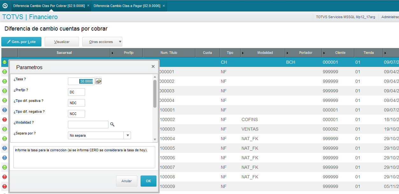Click the Visualizar button

pyautogui.click(x=62, y=42)
